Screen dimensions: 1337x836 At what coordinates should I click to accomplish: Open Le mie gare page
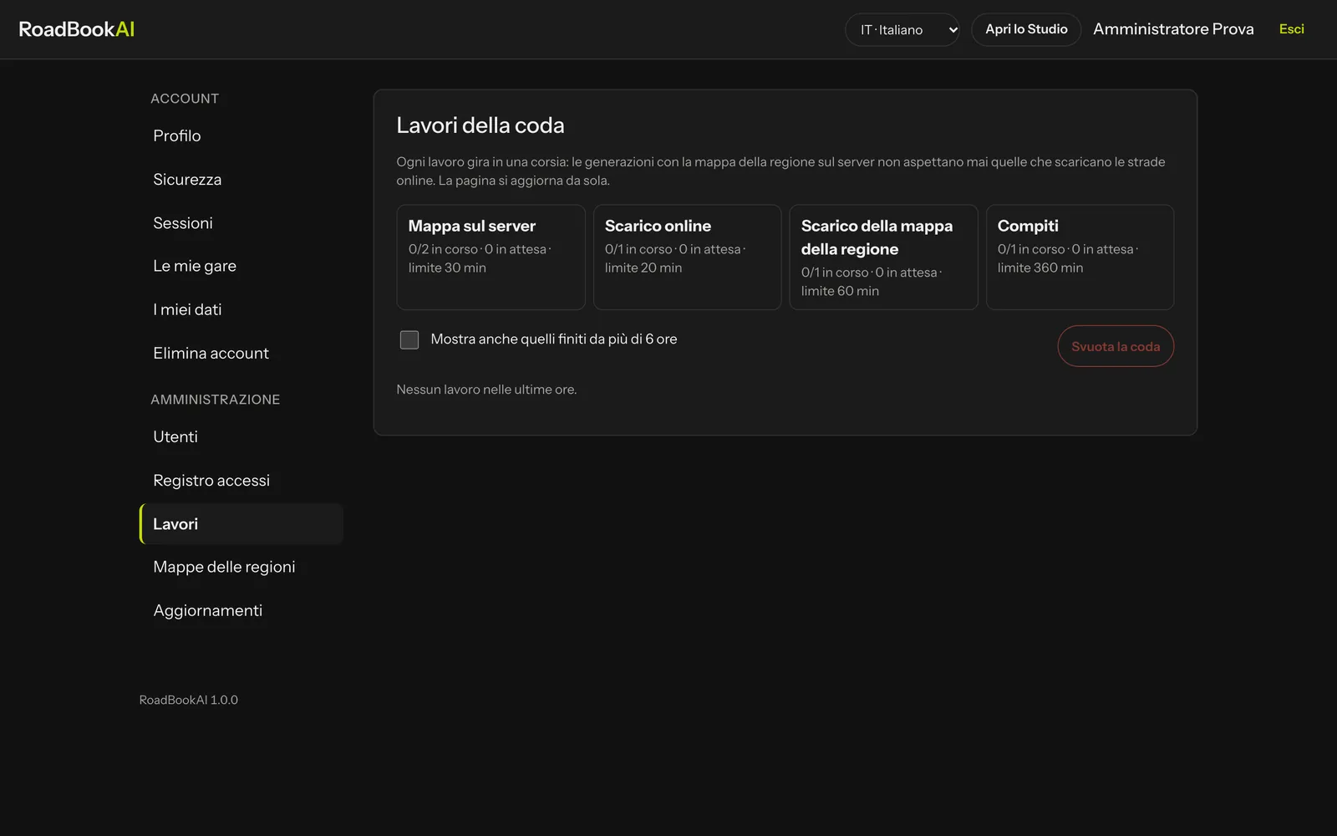click(x=241, y=266)
